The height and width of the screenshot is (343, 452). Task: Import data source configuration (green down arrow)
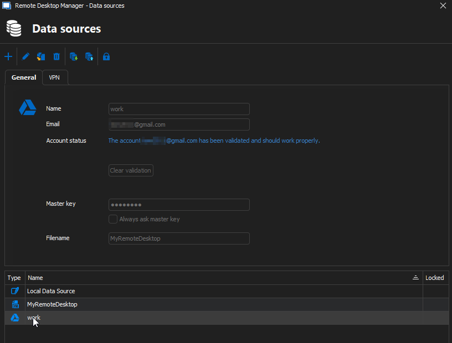[74, 56]
